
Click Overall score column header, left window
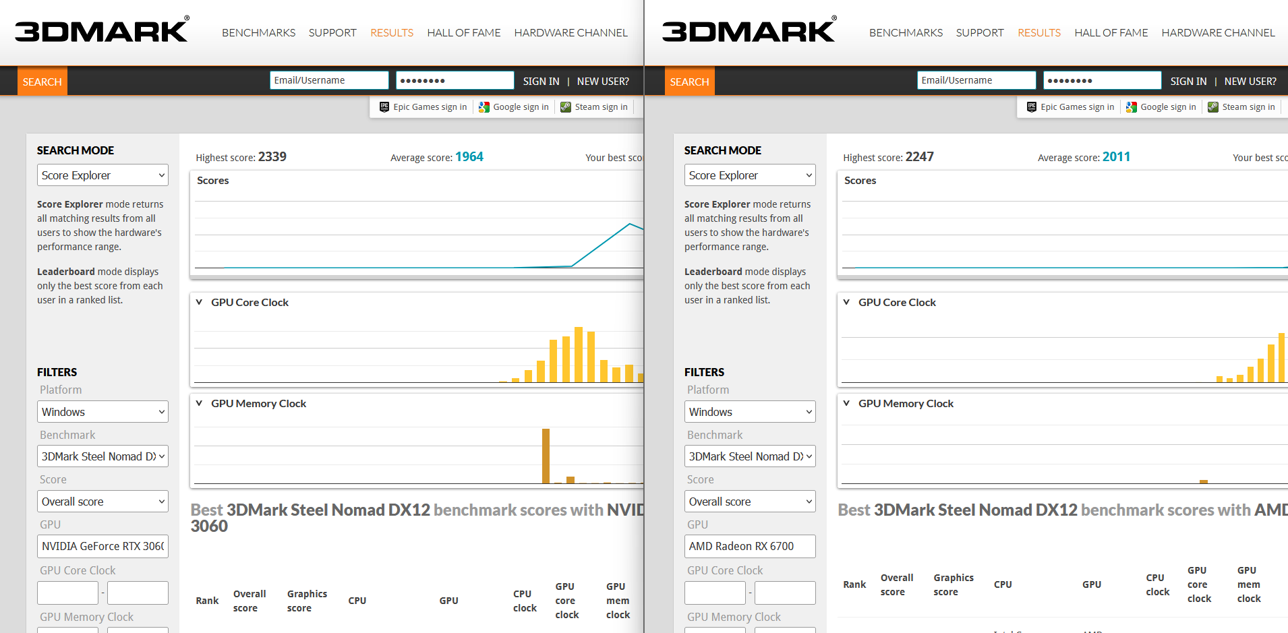[250, 601]
